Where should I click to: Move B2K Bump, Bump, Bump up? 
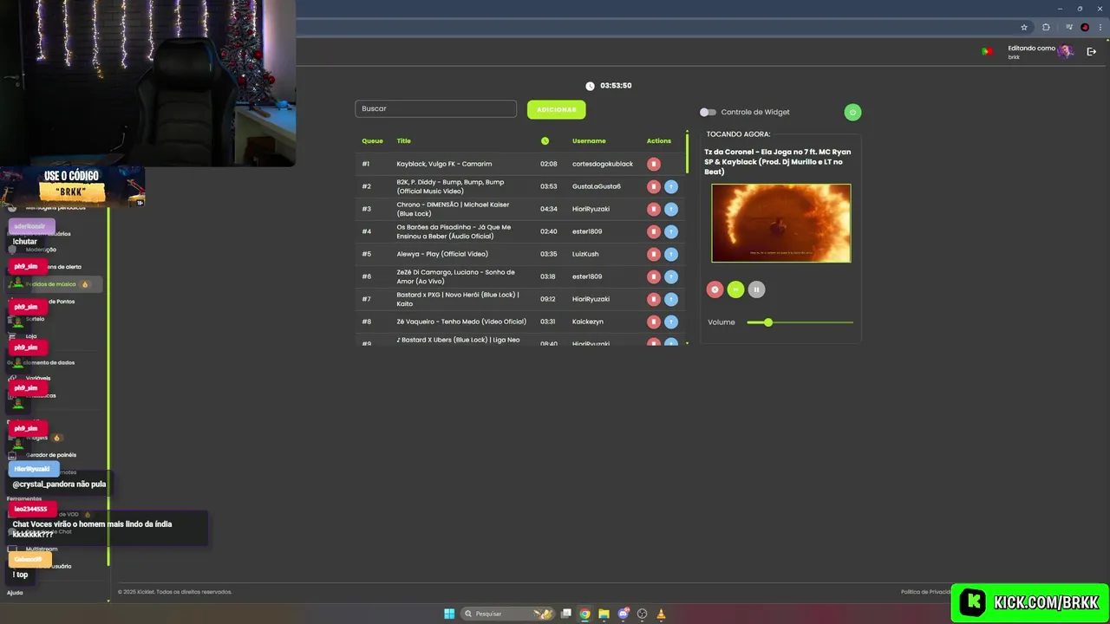click(671, 186)
